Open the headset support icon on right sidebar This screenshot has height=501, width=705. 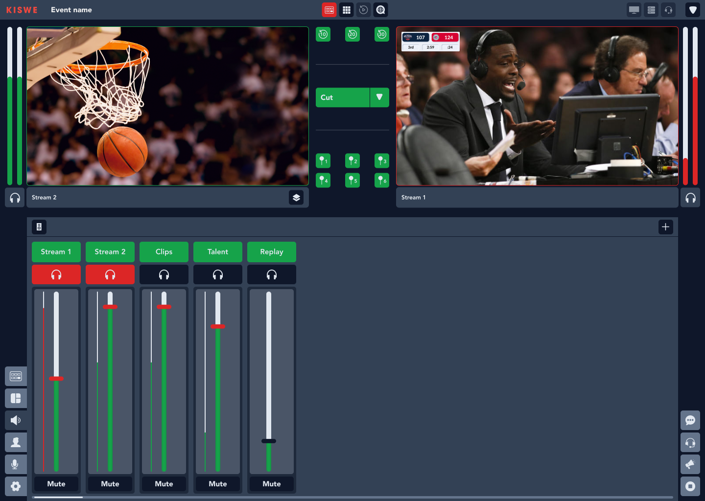coord(690,442)
